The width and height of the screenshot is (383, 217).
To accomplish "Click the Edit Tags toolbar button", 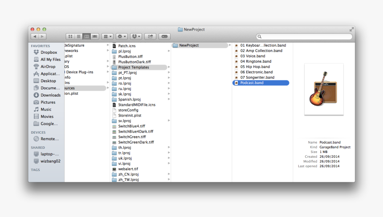I will point(165,36).
